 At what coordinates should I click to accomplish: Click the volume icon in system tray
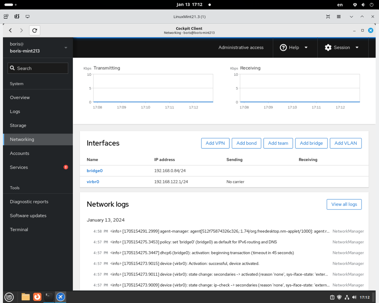pyautogui.click(x=354, y=297)
